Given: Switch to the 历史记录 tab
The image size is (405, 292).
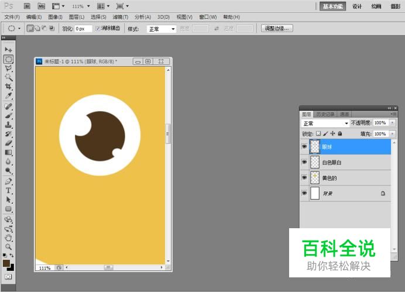Looking at the screenshot, I should coord(325,114).
